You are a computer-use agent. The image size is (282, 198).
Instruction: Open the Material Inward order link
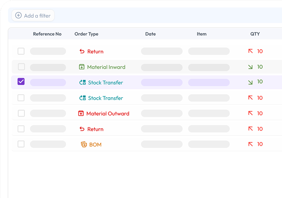tap(106, 67)
